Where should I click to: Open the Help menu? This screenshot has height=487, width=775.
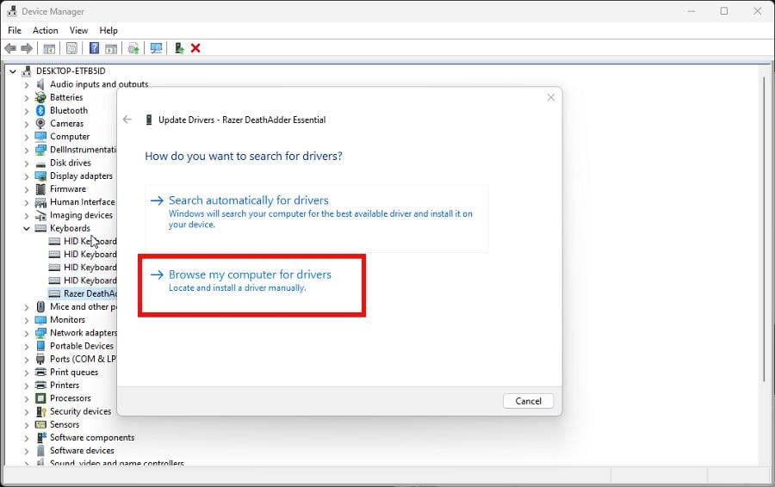tap(108, 30)
